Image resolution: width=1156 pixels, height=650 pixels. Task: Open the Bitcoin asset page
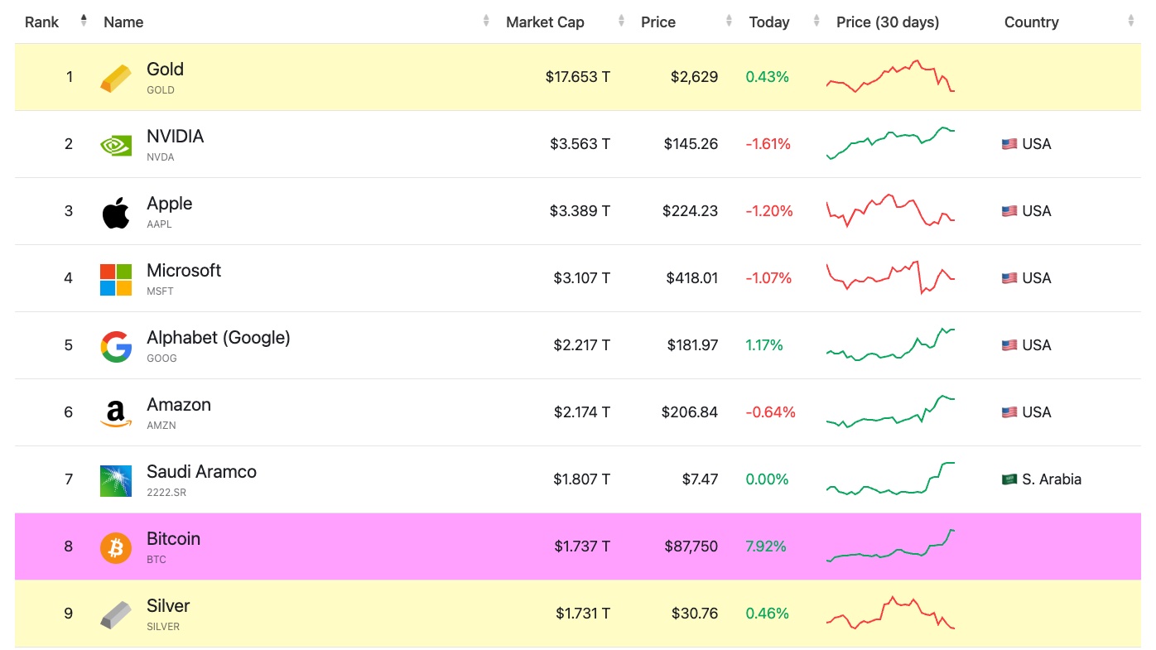(173, 539)
